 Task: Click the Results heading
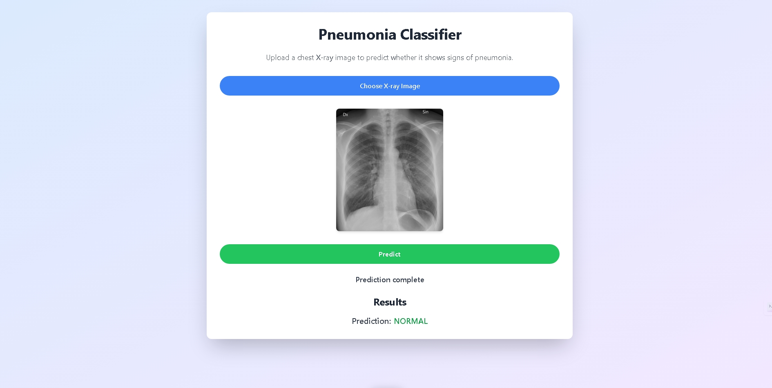click(x=389, y=302)
